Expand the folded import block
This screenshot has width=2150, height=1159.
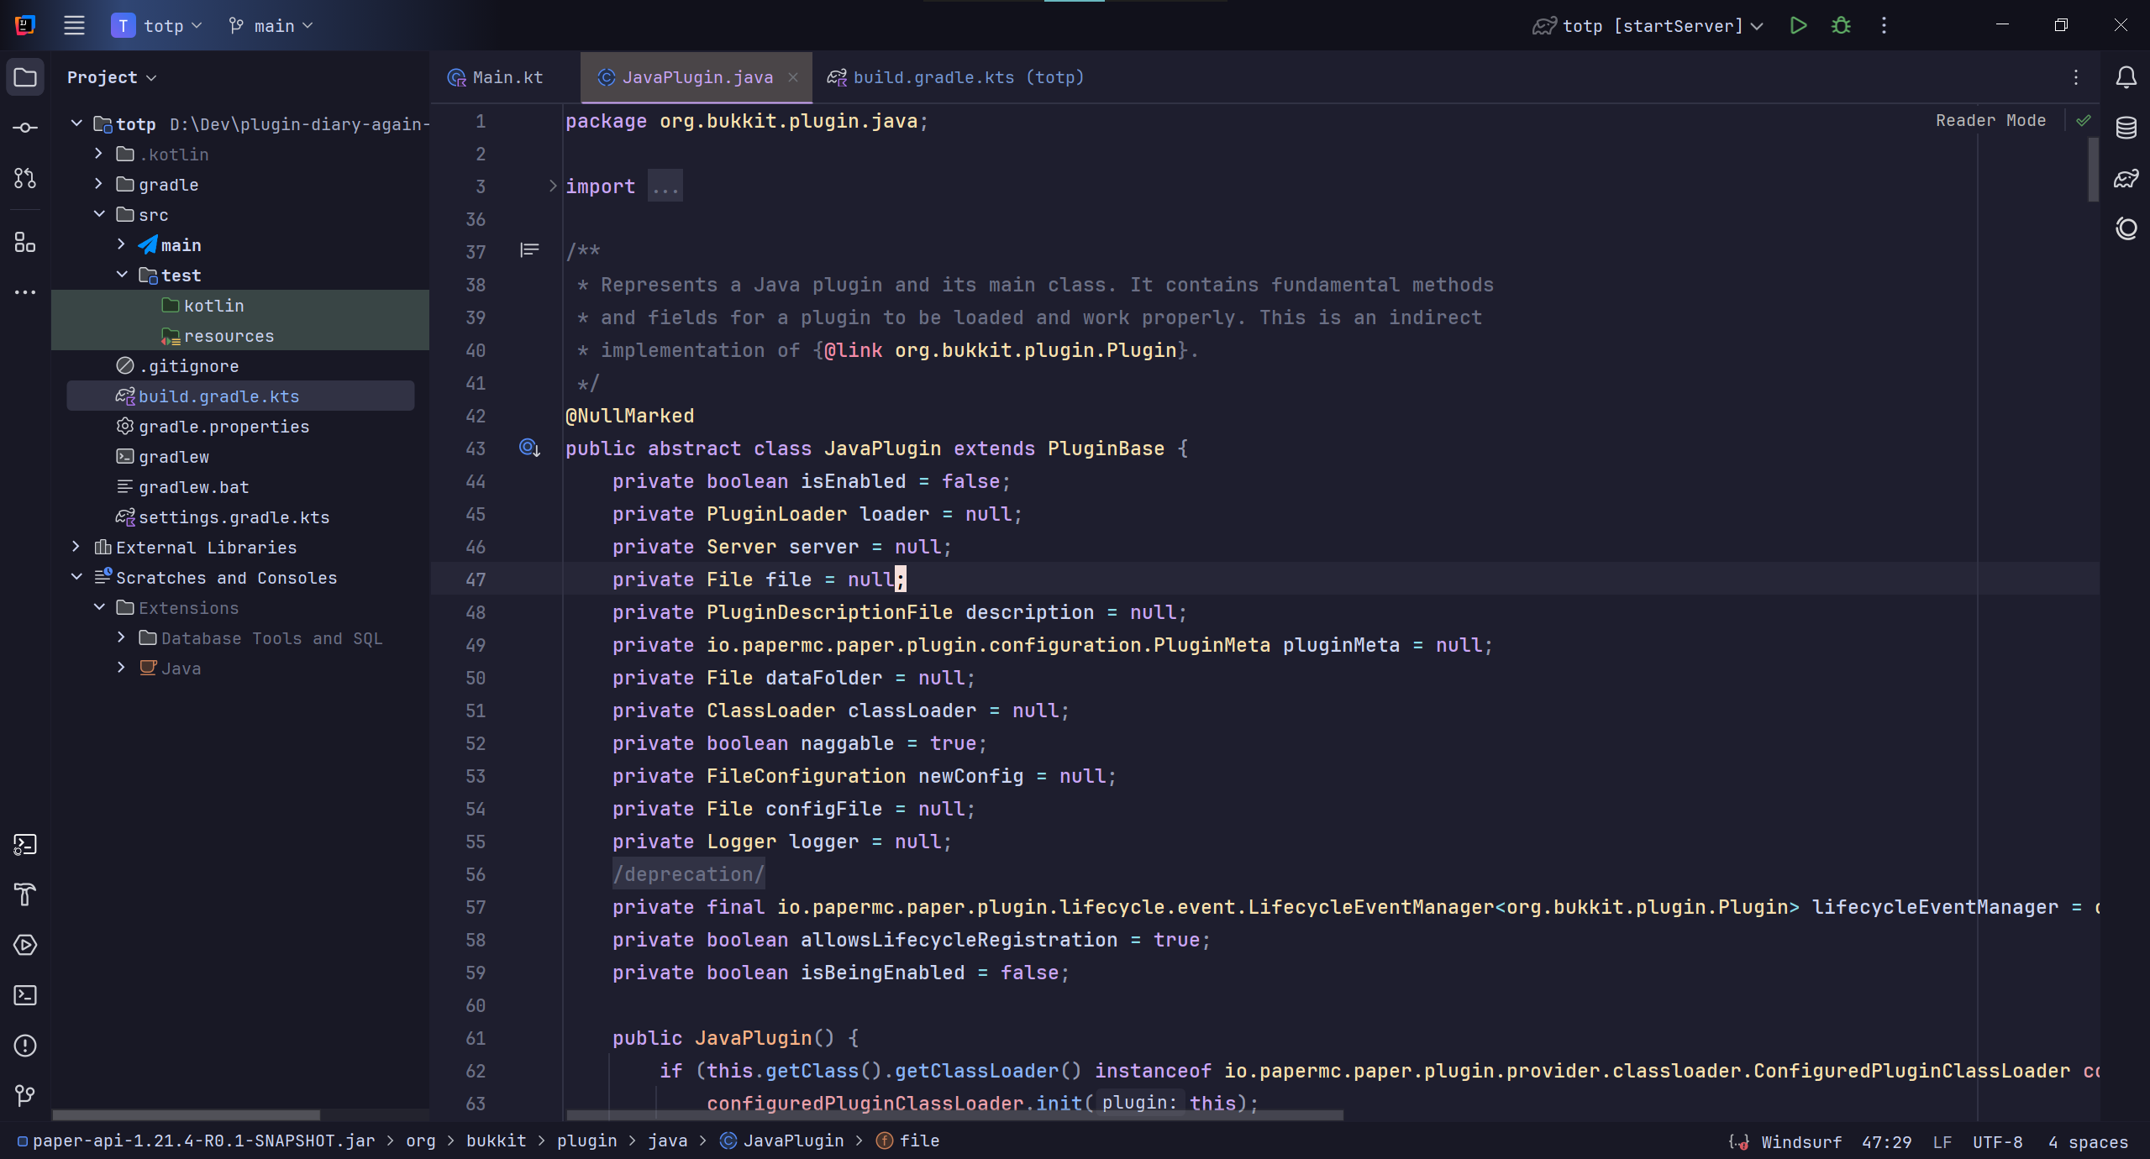(553, 186)
